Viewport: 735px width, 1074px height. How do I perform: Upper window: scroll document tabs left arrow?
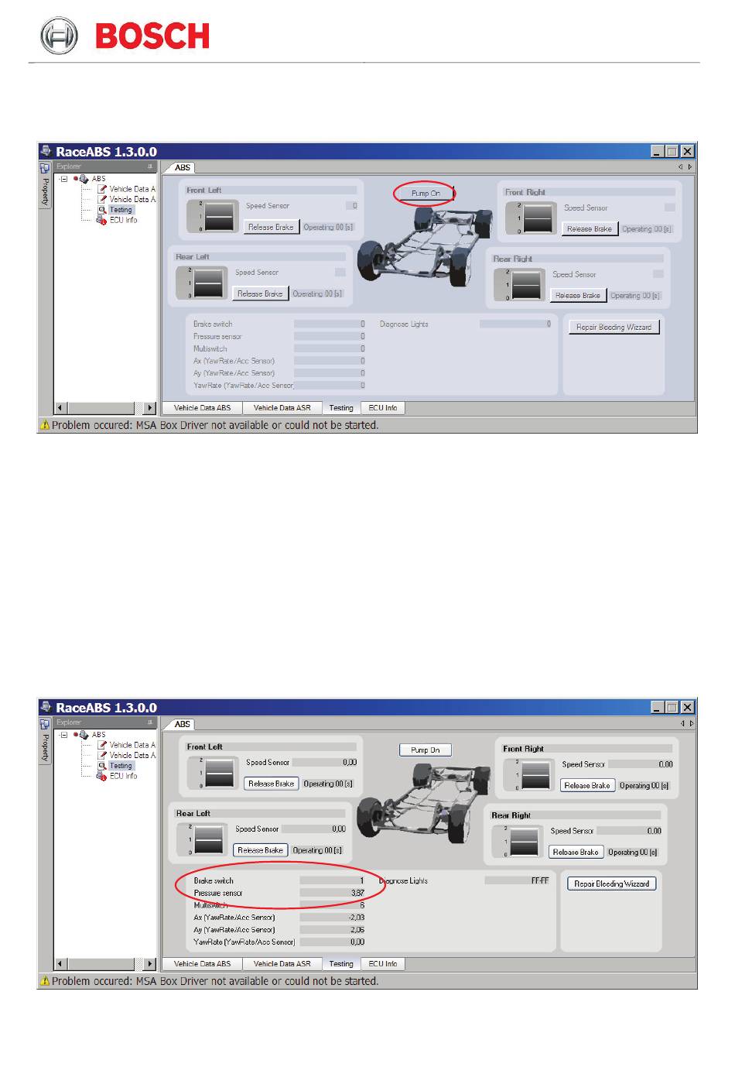pyautogui.click(x=681, y=167)
